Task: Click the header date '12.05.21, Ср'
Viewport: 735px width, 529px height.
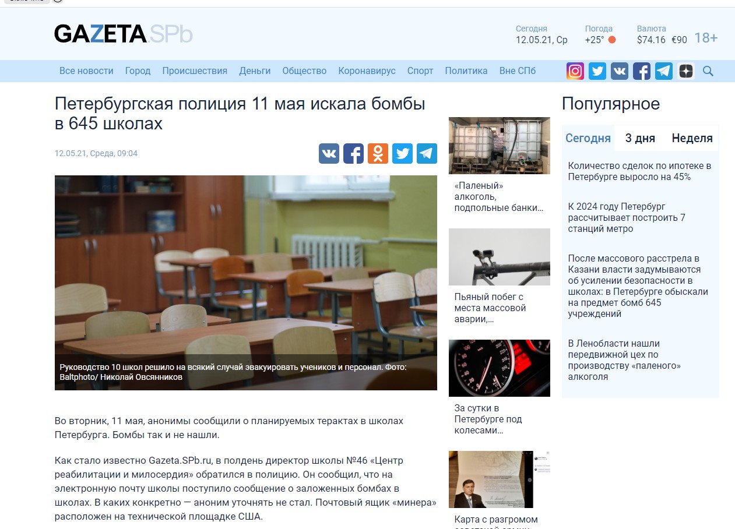Action: [x=541, y=40]
